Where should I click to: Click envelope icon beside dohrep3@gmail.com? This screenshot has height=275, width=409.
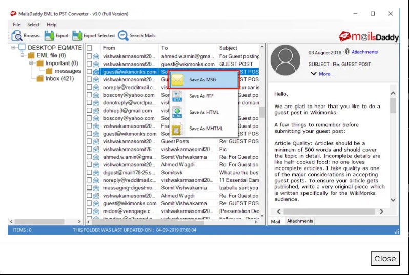tap(96, 111)
